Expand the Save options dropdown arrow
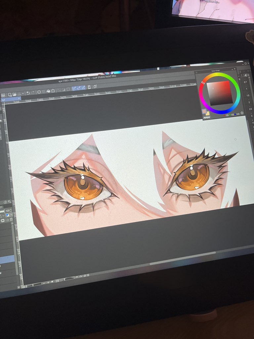This screenshot has width=254, height=339. point(23,93)
